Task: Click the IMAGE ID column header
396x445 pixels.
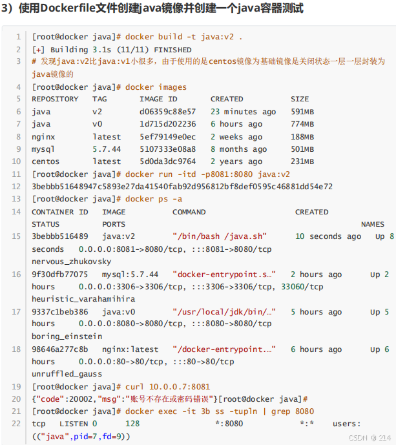Action: [x=158, y=99]
